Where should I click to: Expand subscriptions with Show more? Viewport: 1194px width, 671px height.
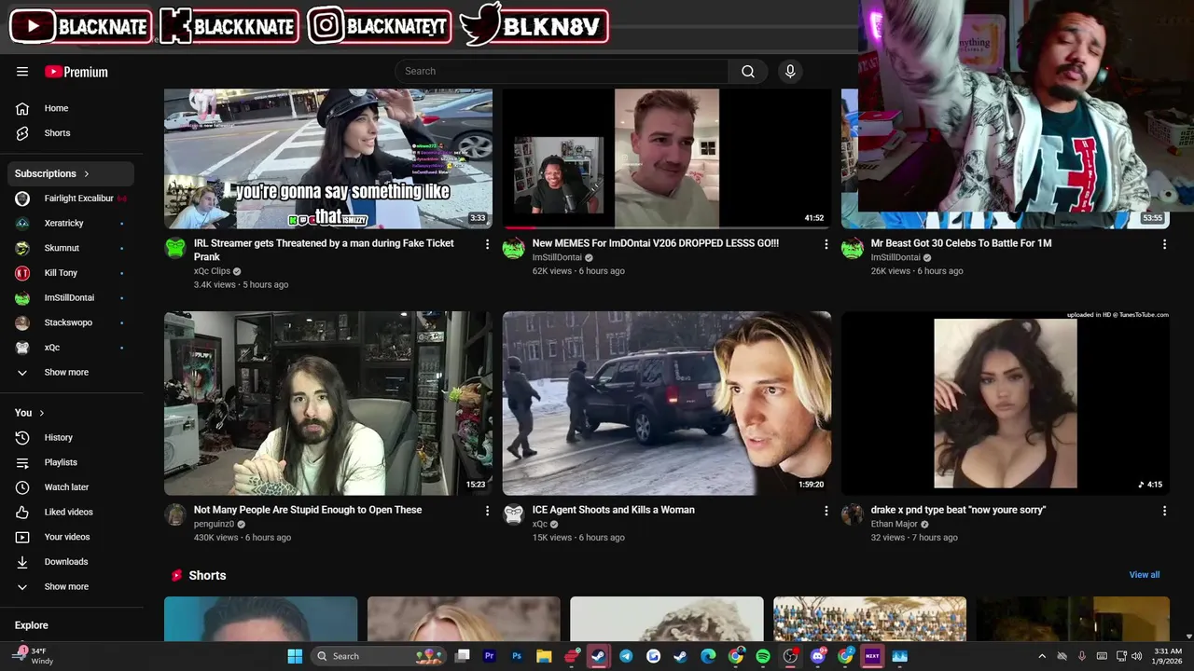tap(72, 373)
